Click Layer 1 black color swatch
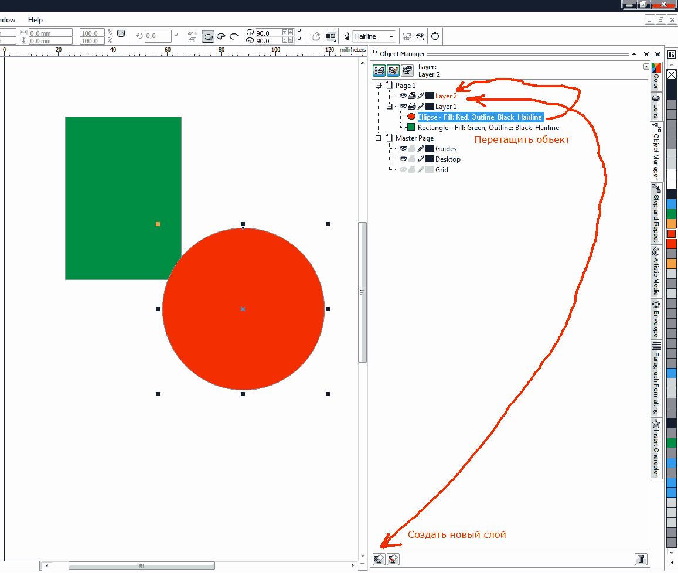Image resolution: width=678 pixels, height=573 pixels. (x=430, y=106)
